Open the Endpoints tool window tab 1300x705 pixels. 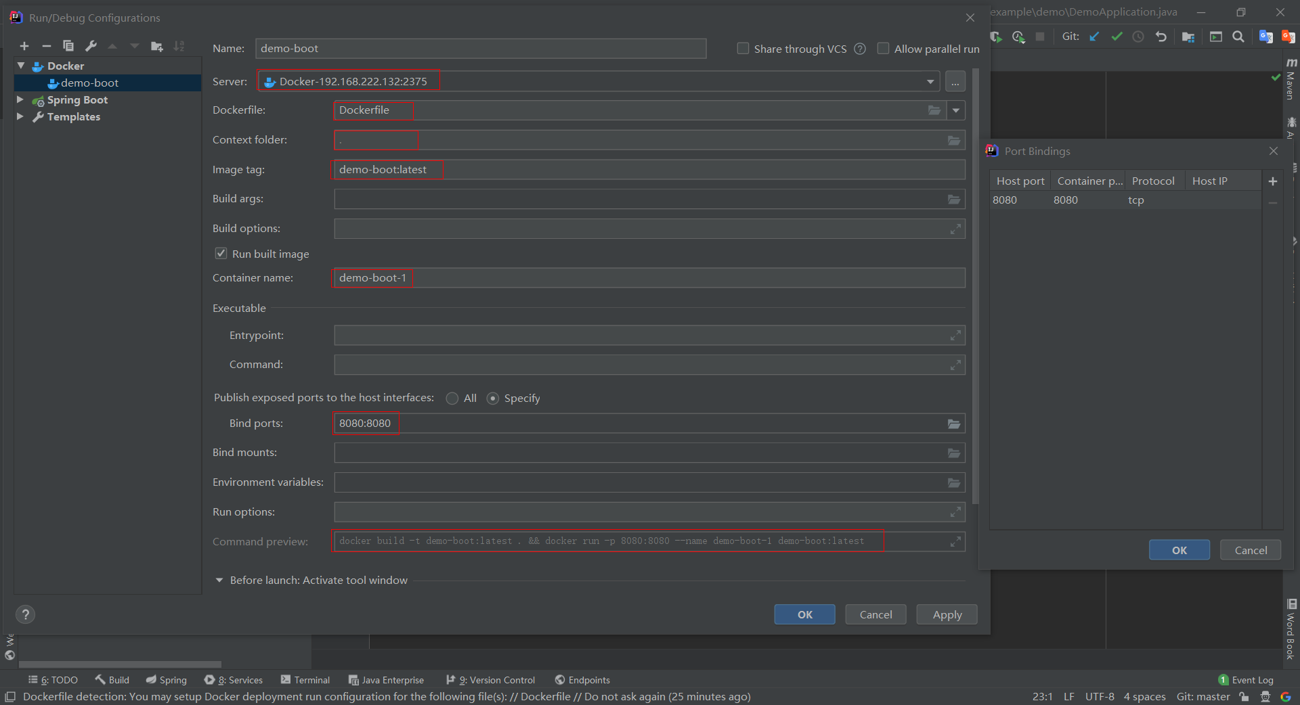click(x=582, y=680)
